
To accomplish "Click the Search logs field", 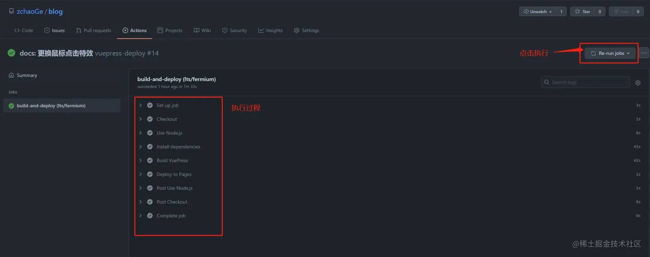I will coord(585,82).
